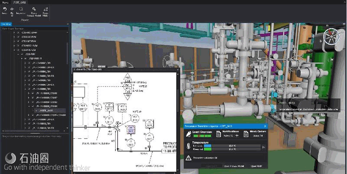Toggle checkbox of the last visible tree row

(x=29, y=128)
